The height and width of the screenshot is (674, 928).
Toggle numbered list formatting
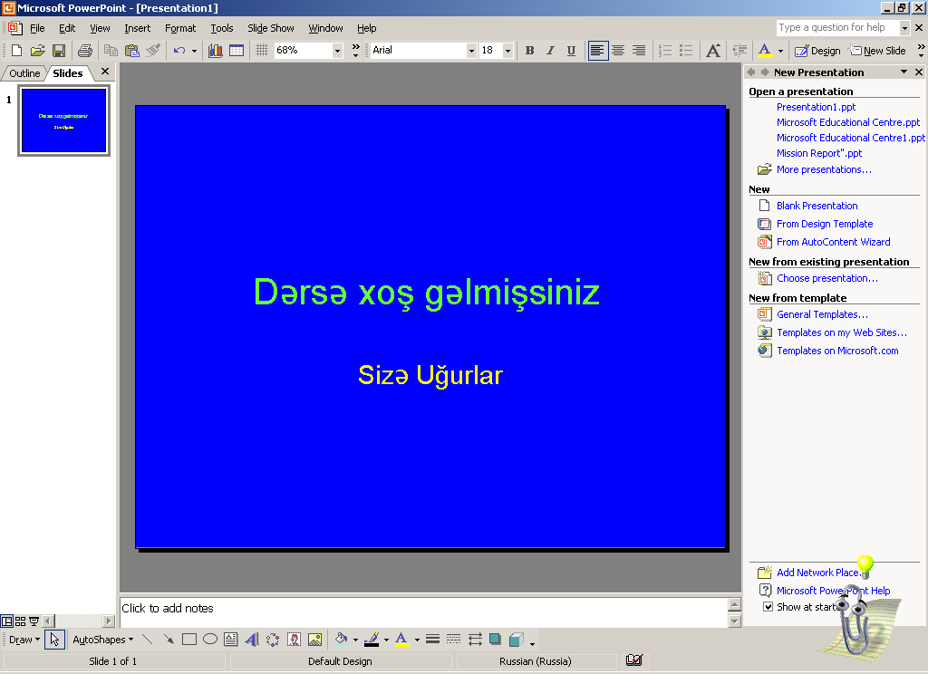(x=665, y=51)
